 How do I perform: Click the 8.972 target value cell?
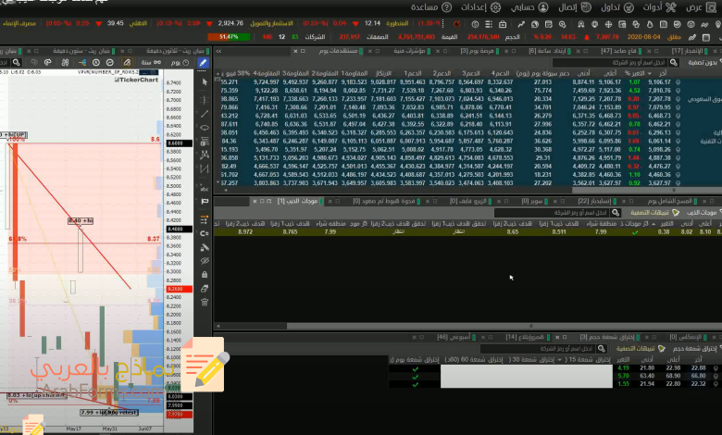point(245,232)
